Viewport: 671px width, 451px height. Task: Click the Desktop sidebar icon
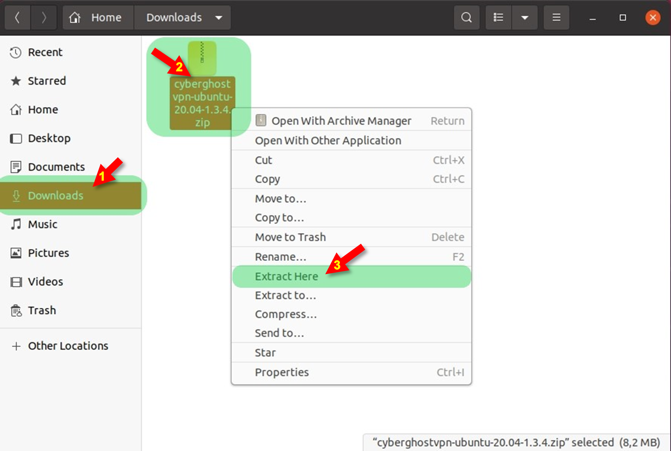tap(16, 138)
